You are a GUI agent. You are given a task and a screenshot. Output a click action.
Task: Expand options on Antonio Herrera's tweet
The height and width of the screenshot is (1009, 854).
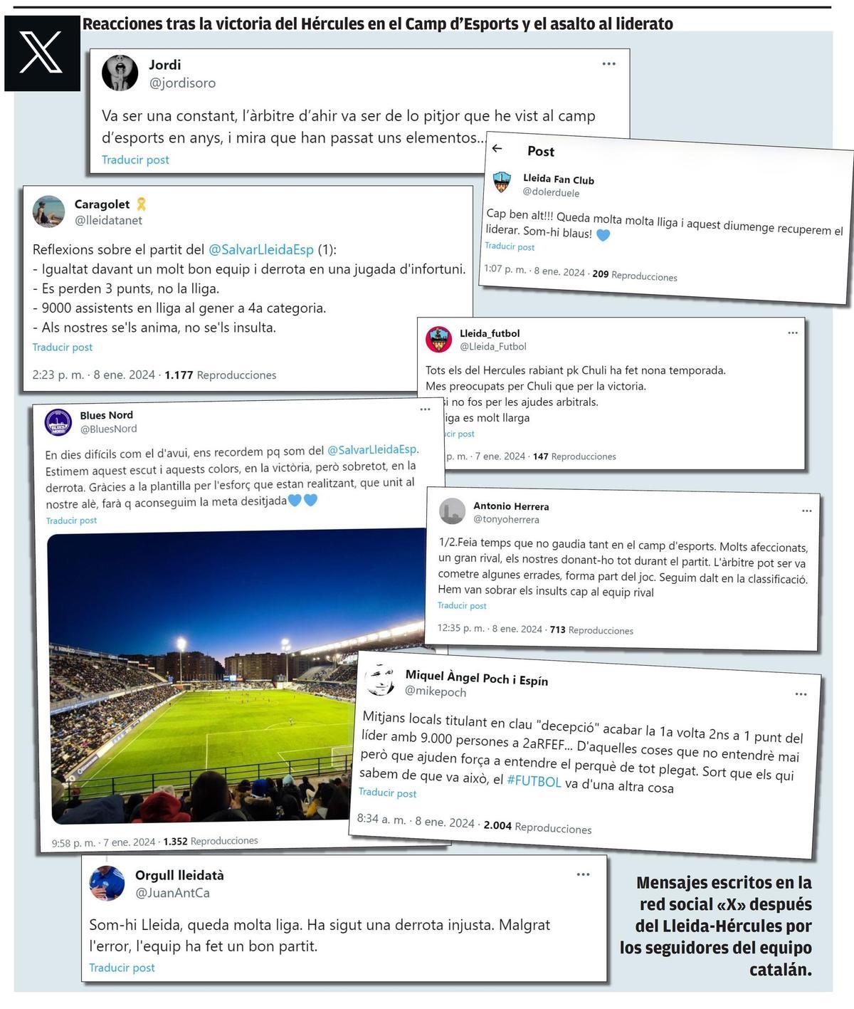[806, 511]
